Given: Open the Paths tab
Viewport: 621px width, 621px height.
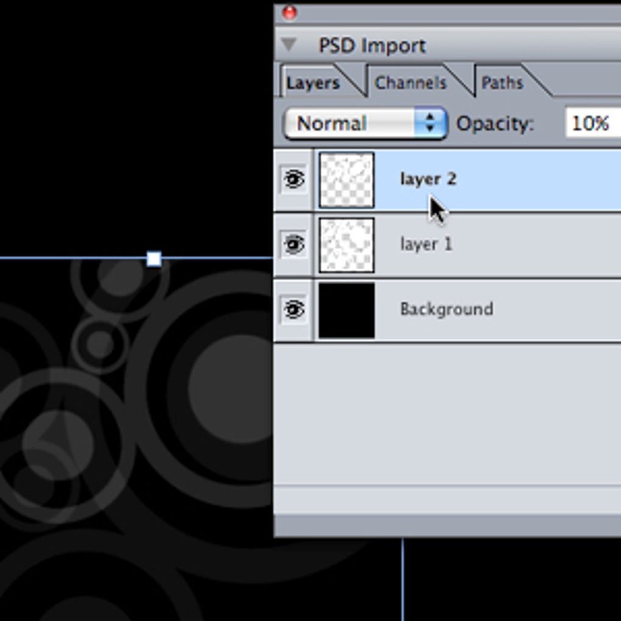Looking at the screenshot, I should coord(502,82).
